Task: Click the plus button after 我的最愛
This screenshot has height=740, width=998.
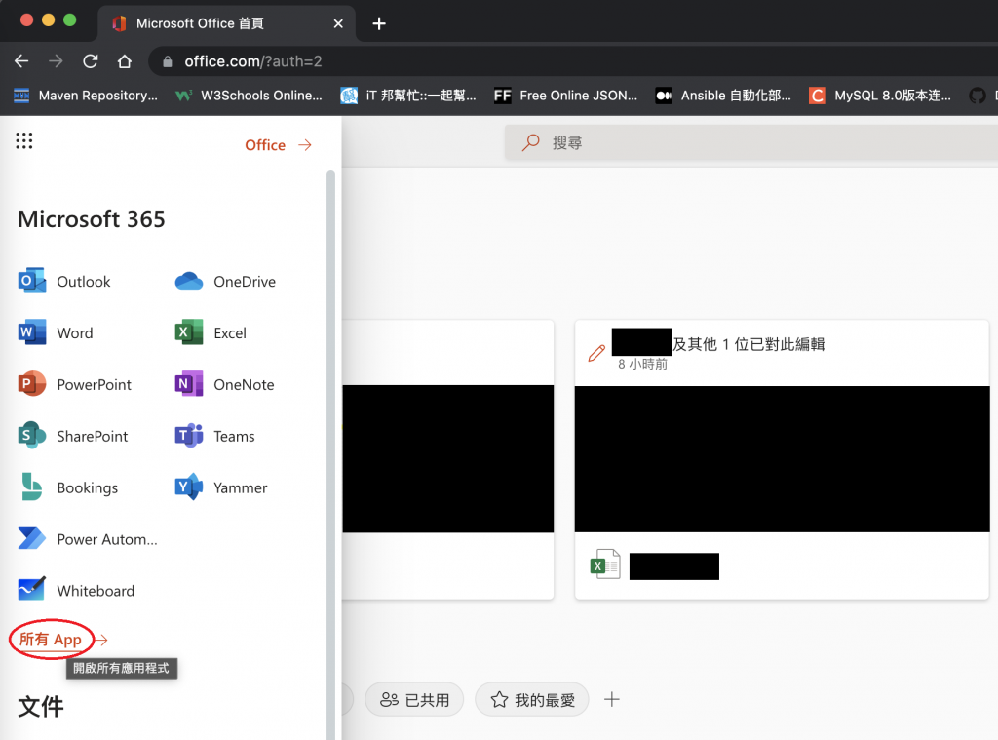Action: pyautogui.click(x=612, y=699)
